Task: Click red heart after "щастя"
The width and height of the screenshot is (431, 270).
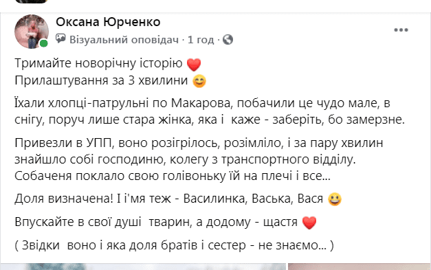Action: click(309, 222)
